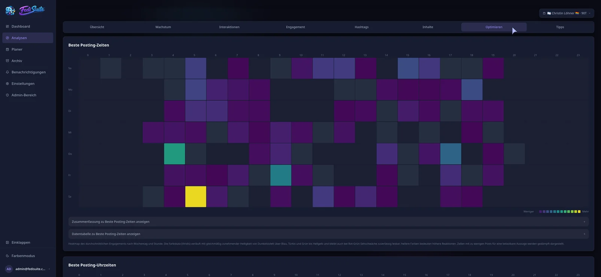
Task: Click the teal heatmap cell, Friday hour 9
Action: coord(281,175)
